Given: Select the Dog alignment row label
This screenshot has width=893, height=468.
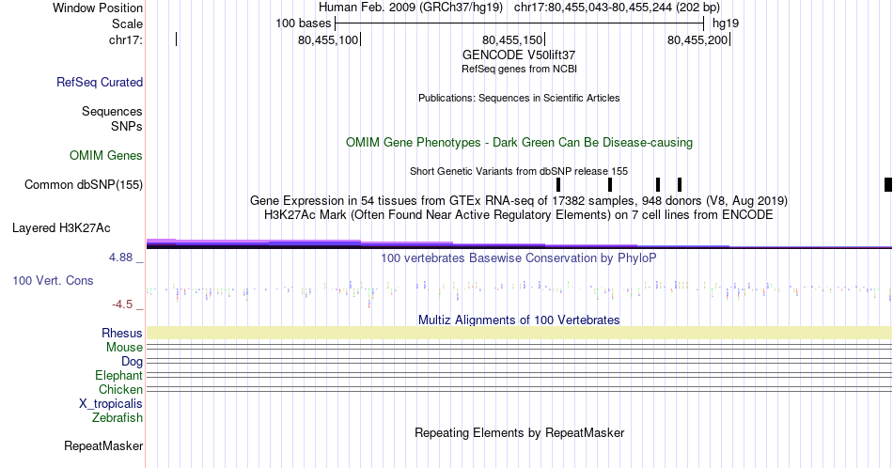Looking at the screenshot, I should point(133,362).
